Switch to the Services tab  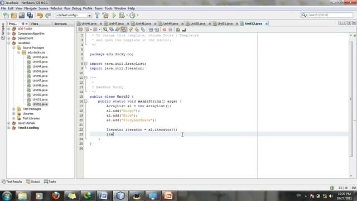tap(60, 23)
